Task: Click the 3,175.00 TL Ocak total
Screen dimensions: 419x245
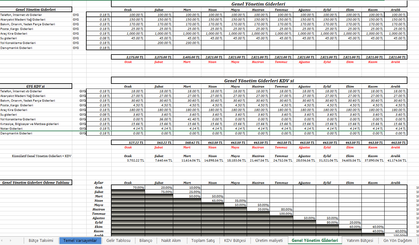Action: click(x=128, y=57)
